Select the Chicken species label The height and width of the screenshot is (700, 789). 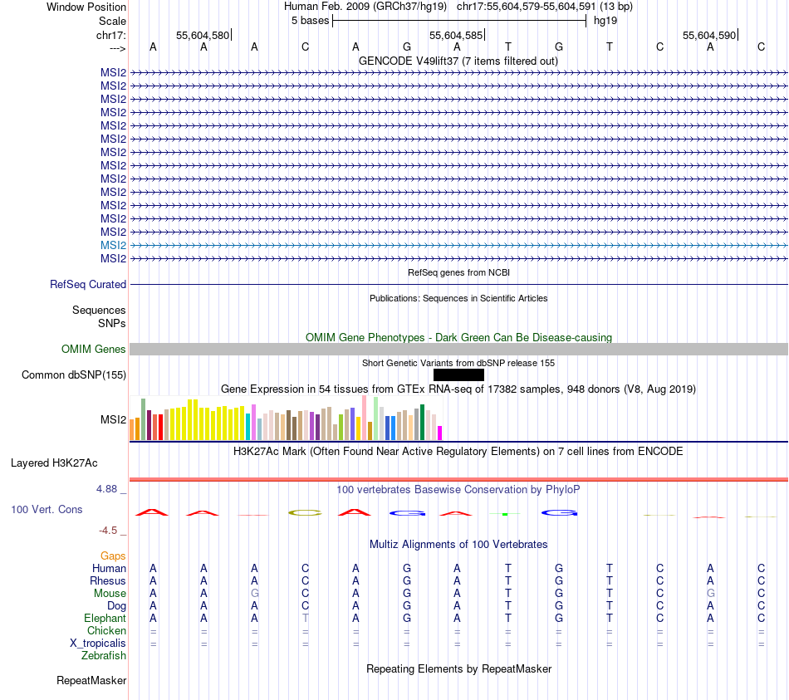(x=106, y=630)
